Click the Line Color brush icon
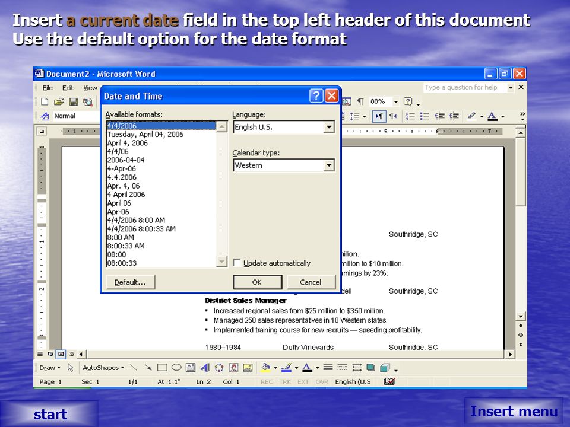 click(286, 368)
